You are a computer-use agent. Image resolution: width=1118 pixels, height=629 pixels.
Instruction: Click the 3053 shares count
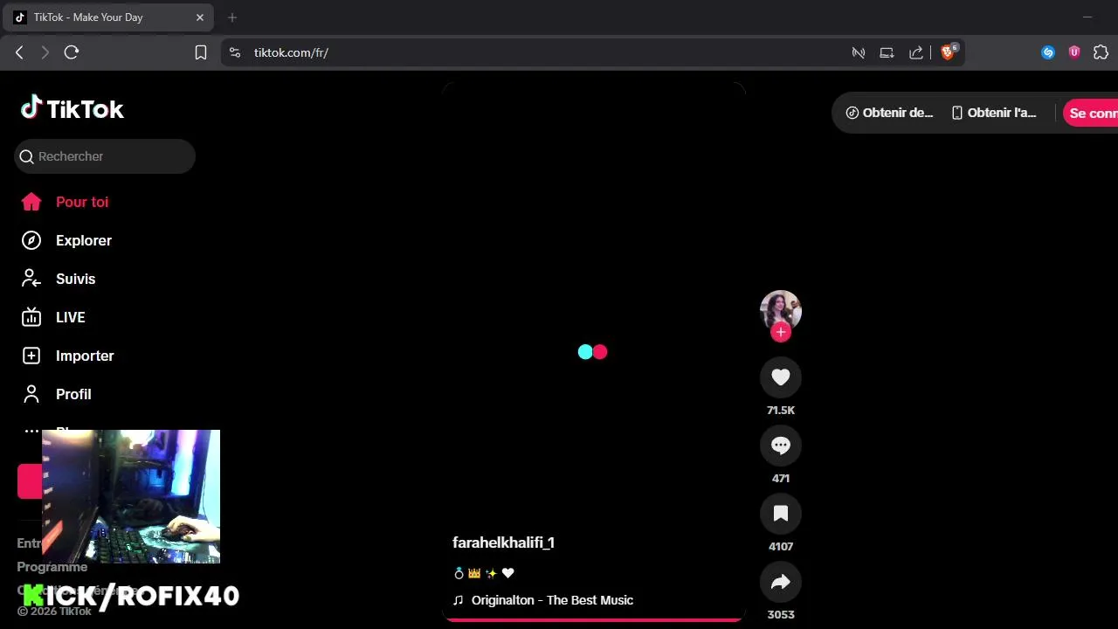781,614
